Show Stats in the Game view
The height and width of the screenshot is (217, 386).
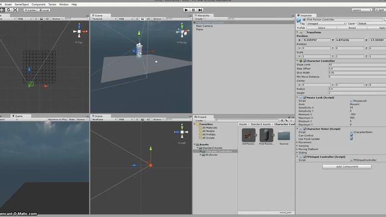pos(72,119)
